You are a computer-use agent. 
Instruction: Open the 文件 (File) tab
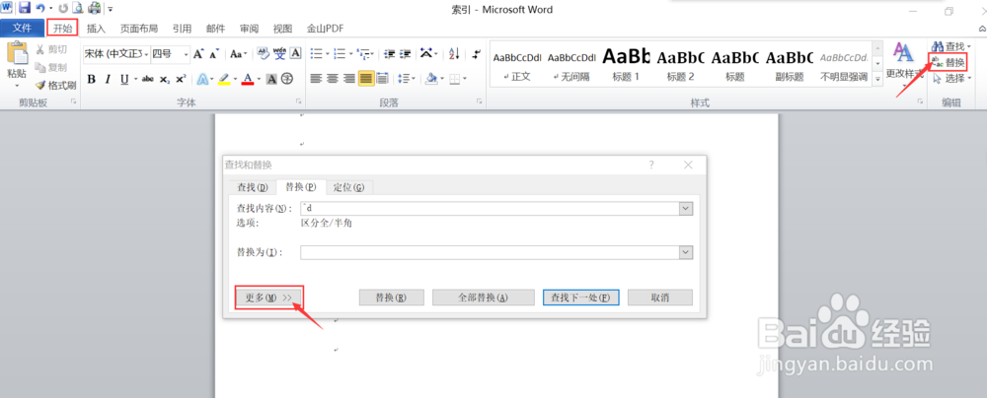[x=22, y=29]
